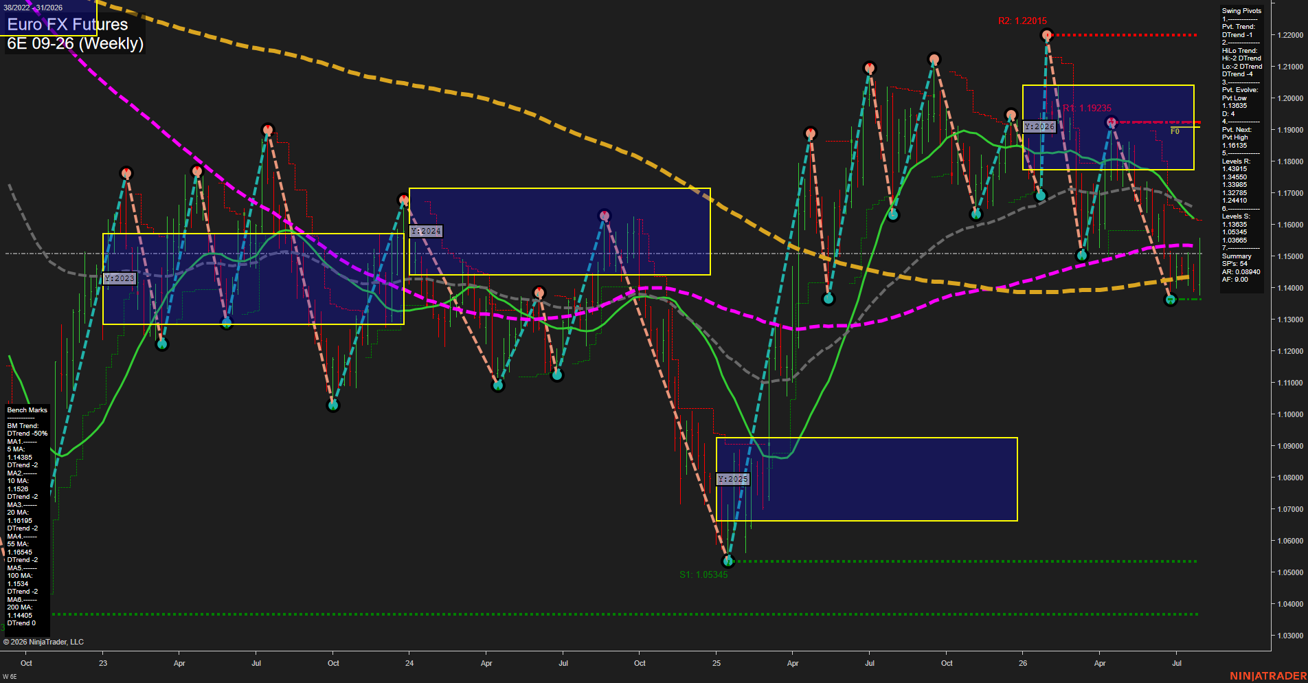Click the 38/2022 - 31/2026 date range label

[33, 8]
